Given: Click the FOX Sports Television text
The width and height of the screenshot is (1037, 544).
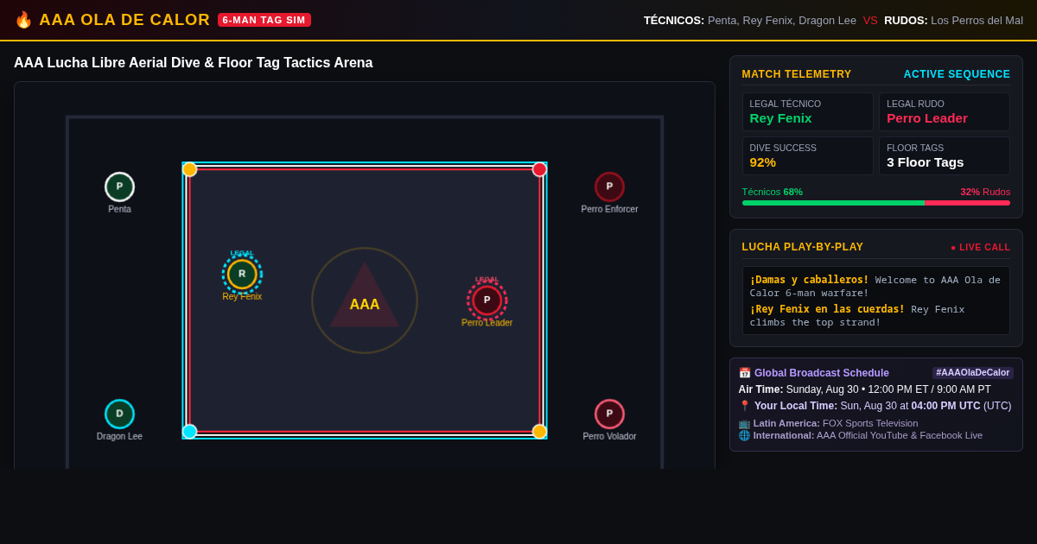Looking at the screenshot, I should 870,423.
